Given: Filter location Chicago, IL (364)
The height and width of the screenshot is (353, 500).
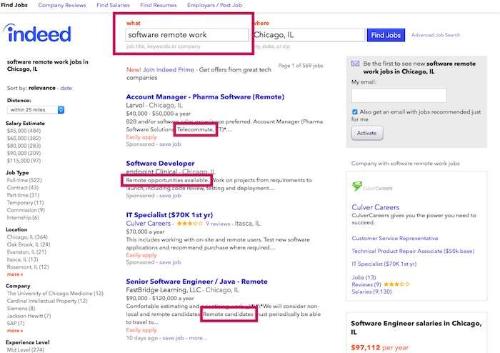Looking at the screenshot, I should [27, 237].
